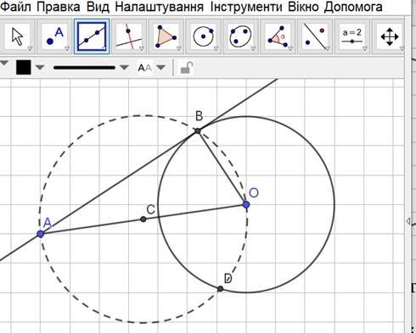The image size is (416, 333).
Task: Select the Perpendicular Line tool
Action: point(129,36)
